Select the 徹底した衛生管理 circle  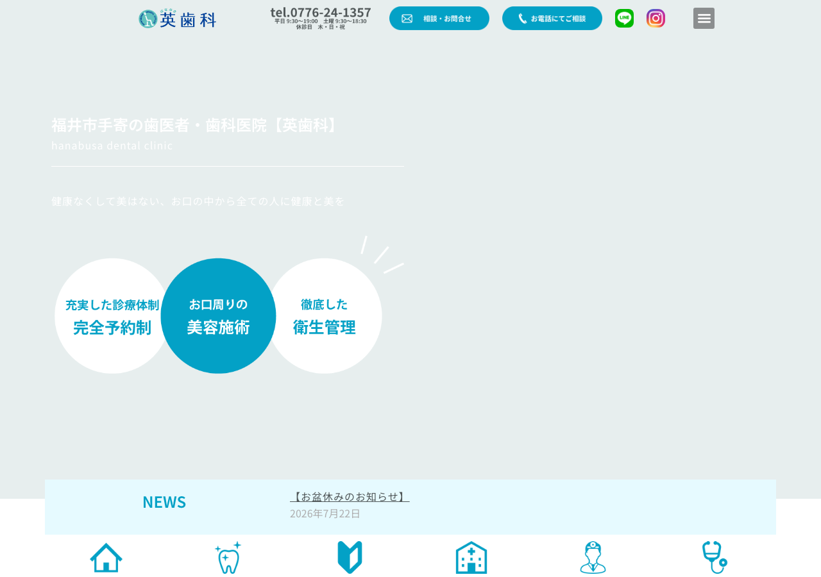point(325,316)
